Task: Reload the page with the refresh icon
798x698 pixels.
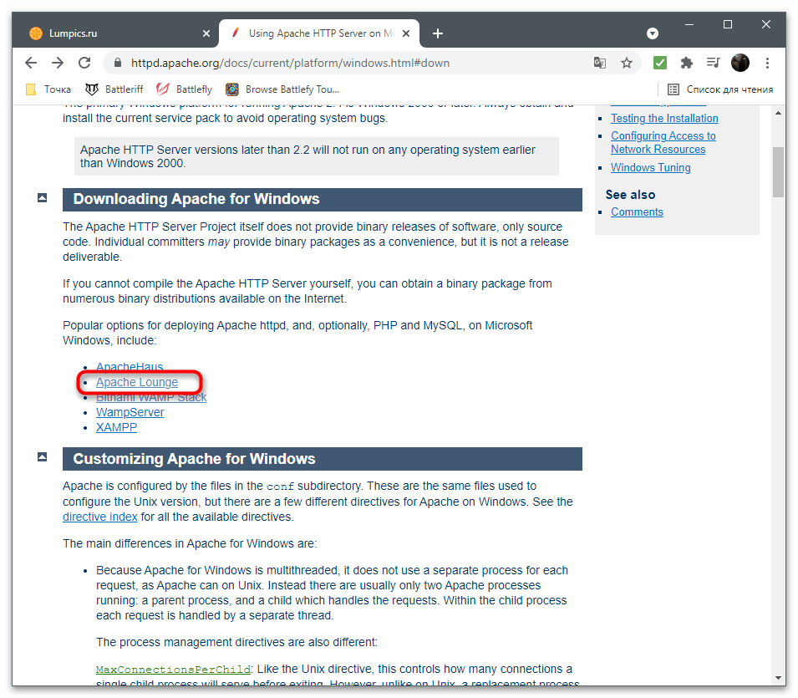Action: point(84,63)
